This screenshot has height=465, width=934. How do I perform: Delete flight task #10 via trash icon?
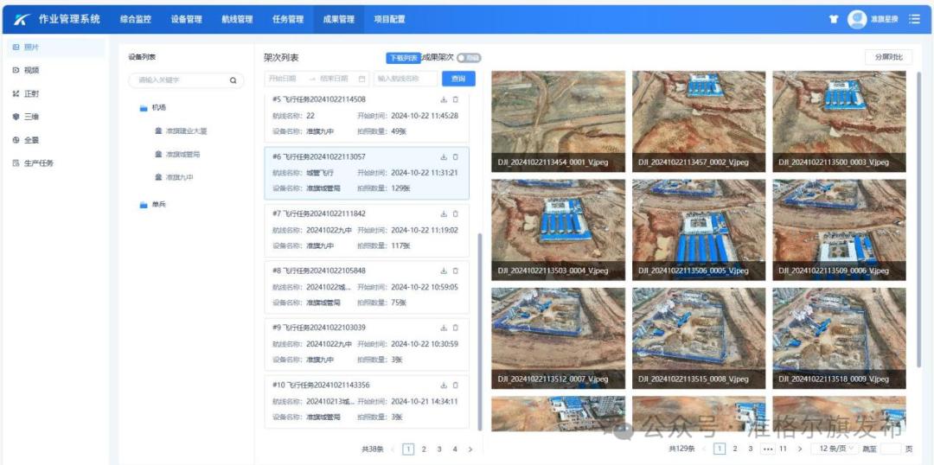456,385
